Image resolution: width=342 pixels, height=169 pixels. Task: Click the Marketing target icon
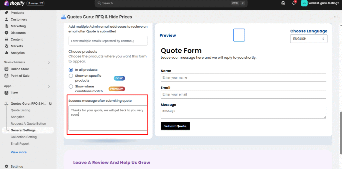6,26
